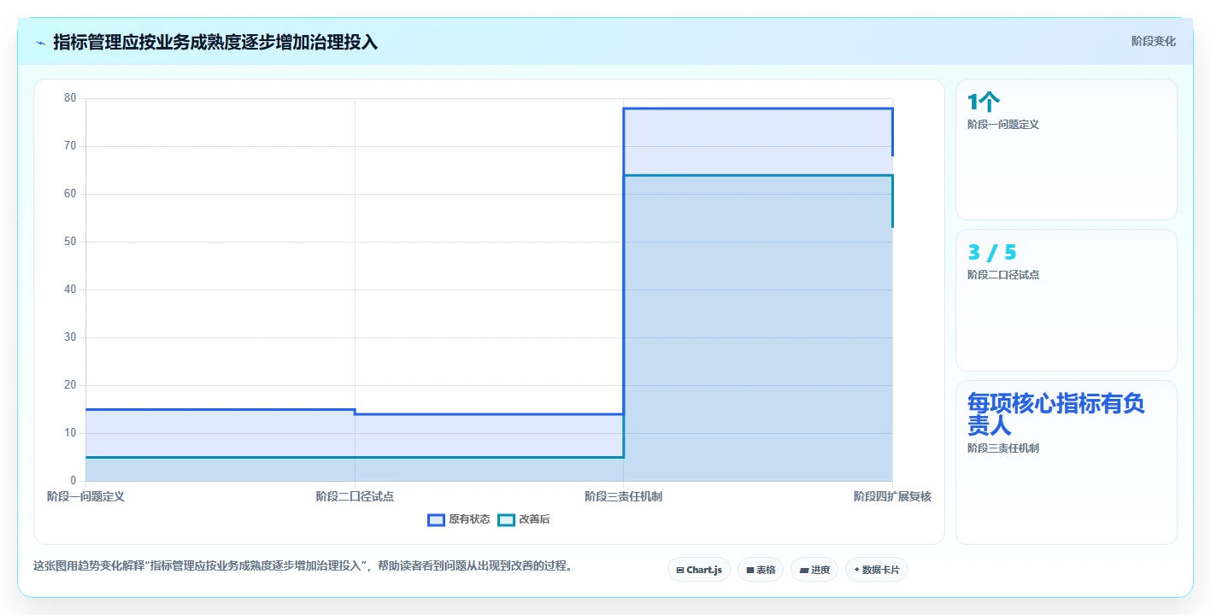The height and width of the screenshot is (615, 1211).
Task: Open the 1个 阶段一问题定义 card
Action: pos(1067,149)
